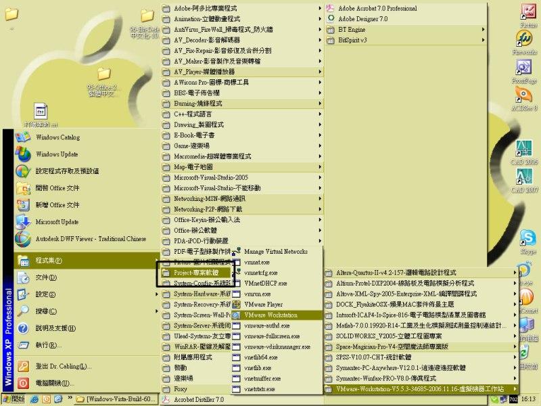Run vmnat.exe entry

[x=277, y=263]
